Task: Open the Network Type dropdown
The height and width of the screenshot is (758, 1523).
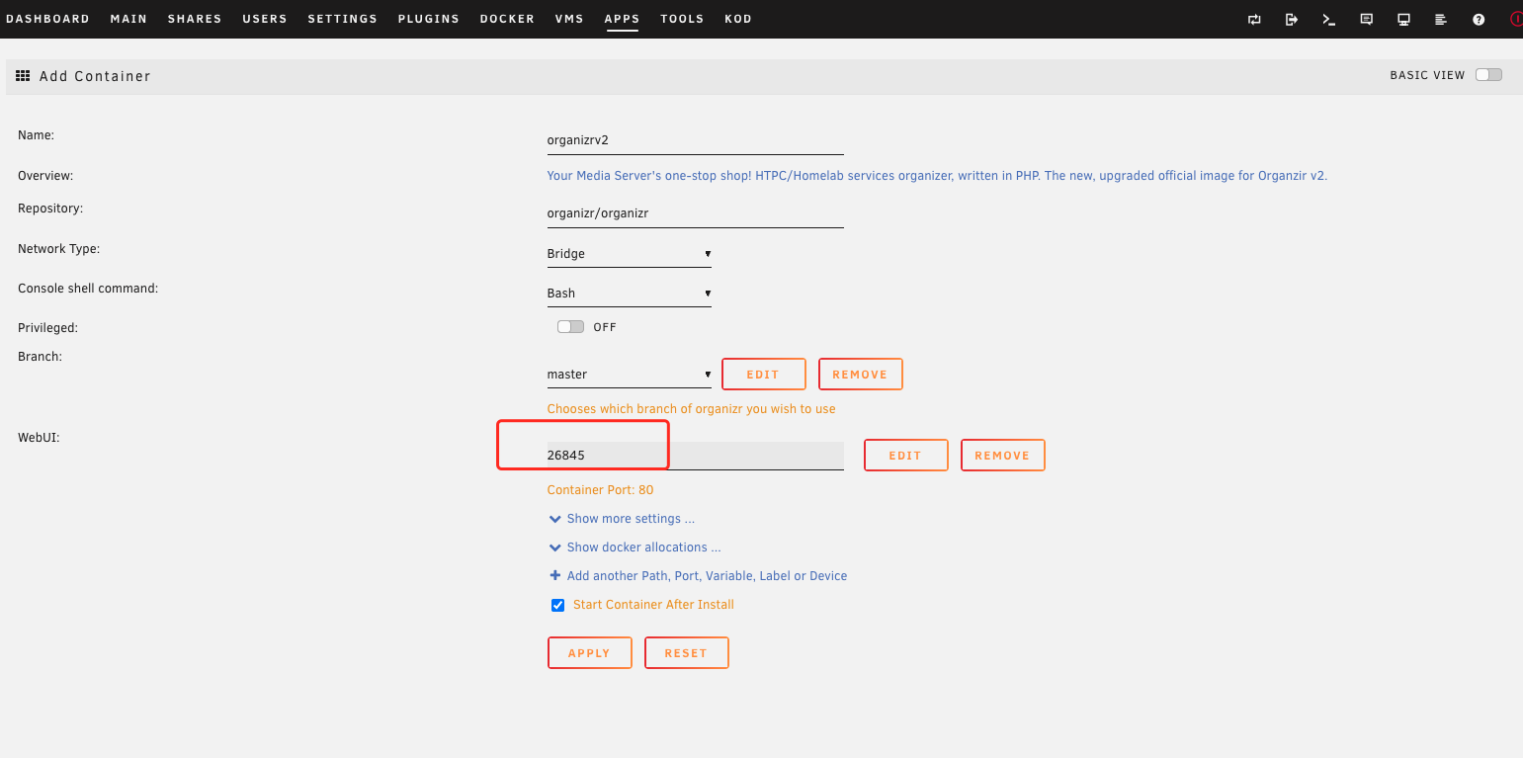Action: (x=629, y=254)
